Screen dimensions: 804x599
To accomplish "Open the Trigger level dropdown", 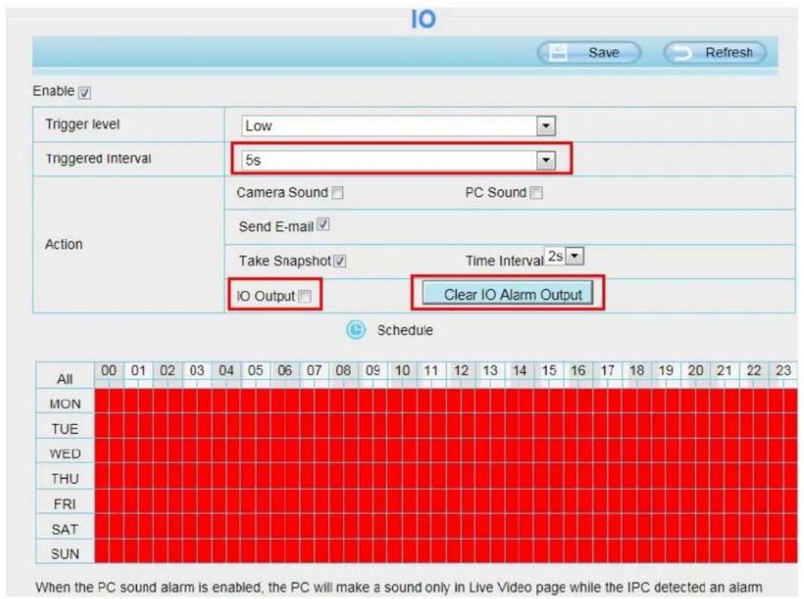I will 399,126.
